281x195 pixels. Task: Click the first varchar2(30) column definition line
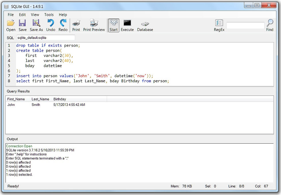tap(49, 56)
